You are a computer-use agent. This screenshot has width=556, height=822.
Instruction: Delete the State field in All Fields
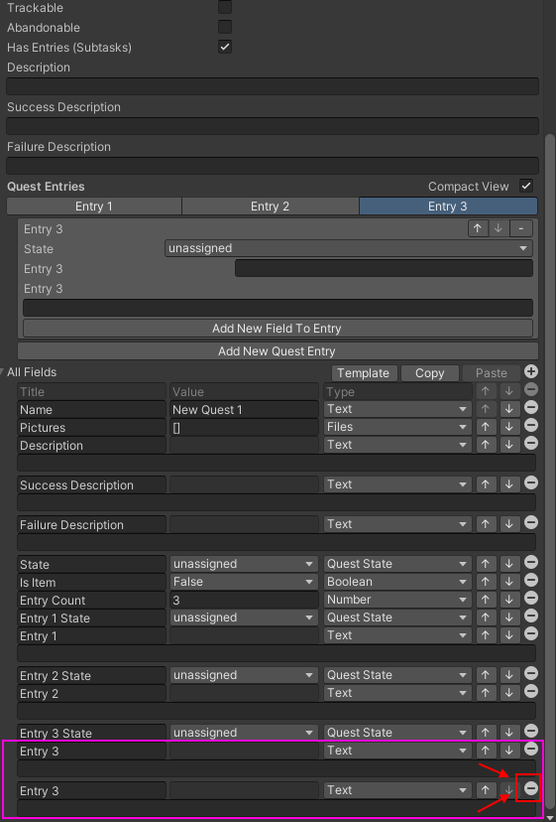(531, 563)
